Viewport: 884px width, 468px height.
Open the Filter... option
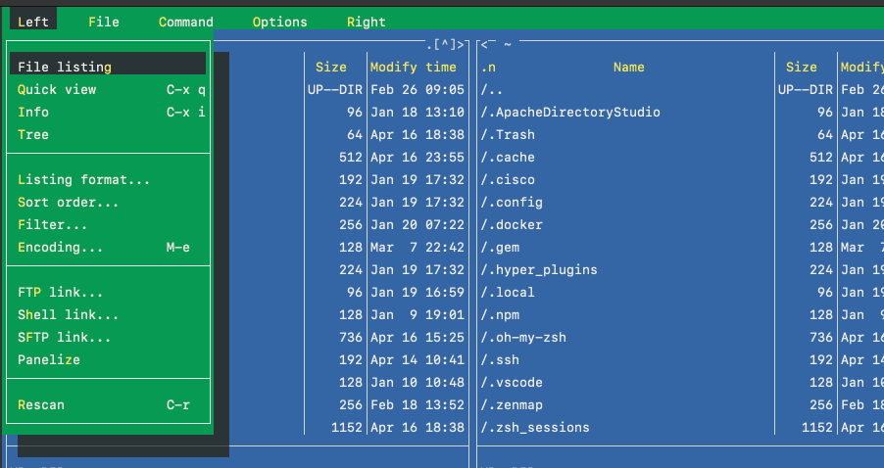point(53,224)
